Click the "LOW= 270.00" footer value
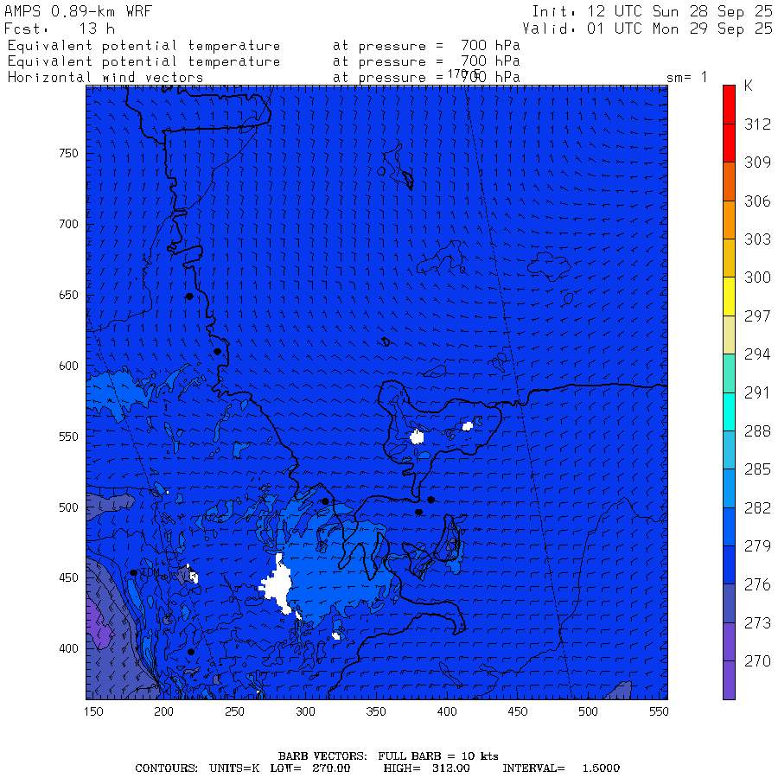 click(x=310, y=768)
